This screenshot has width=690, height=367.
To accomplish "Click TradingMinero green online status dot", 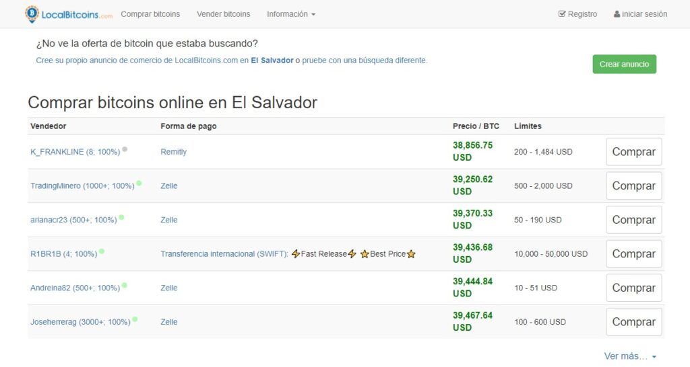I will (x=139, y=183).
